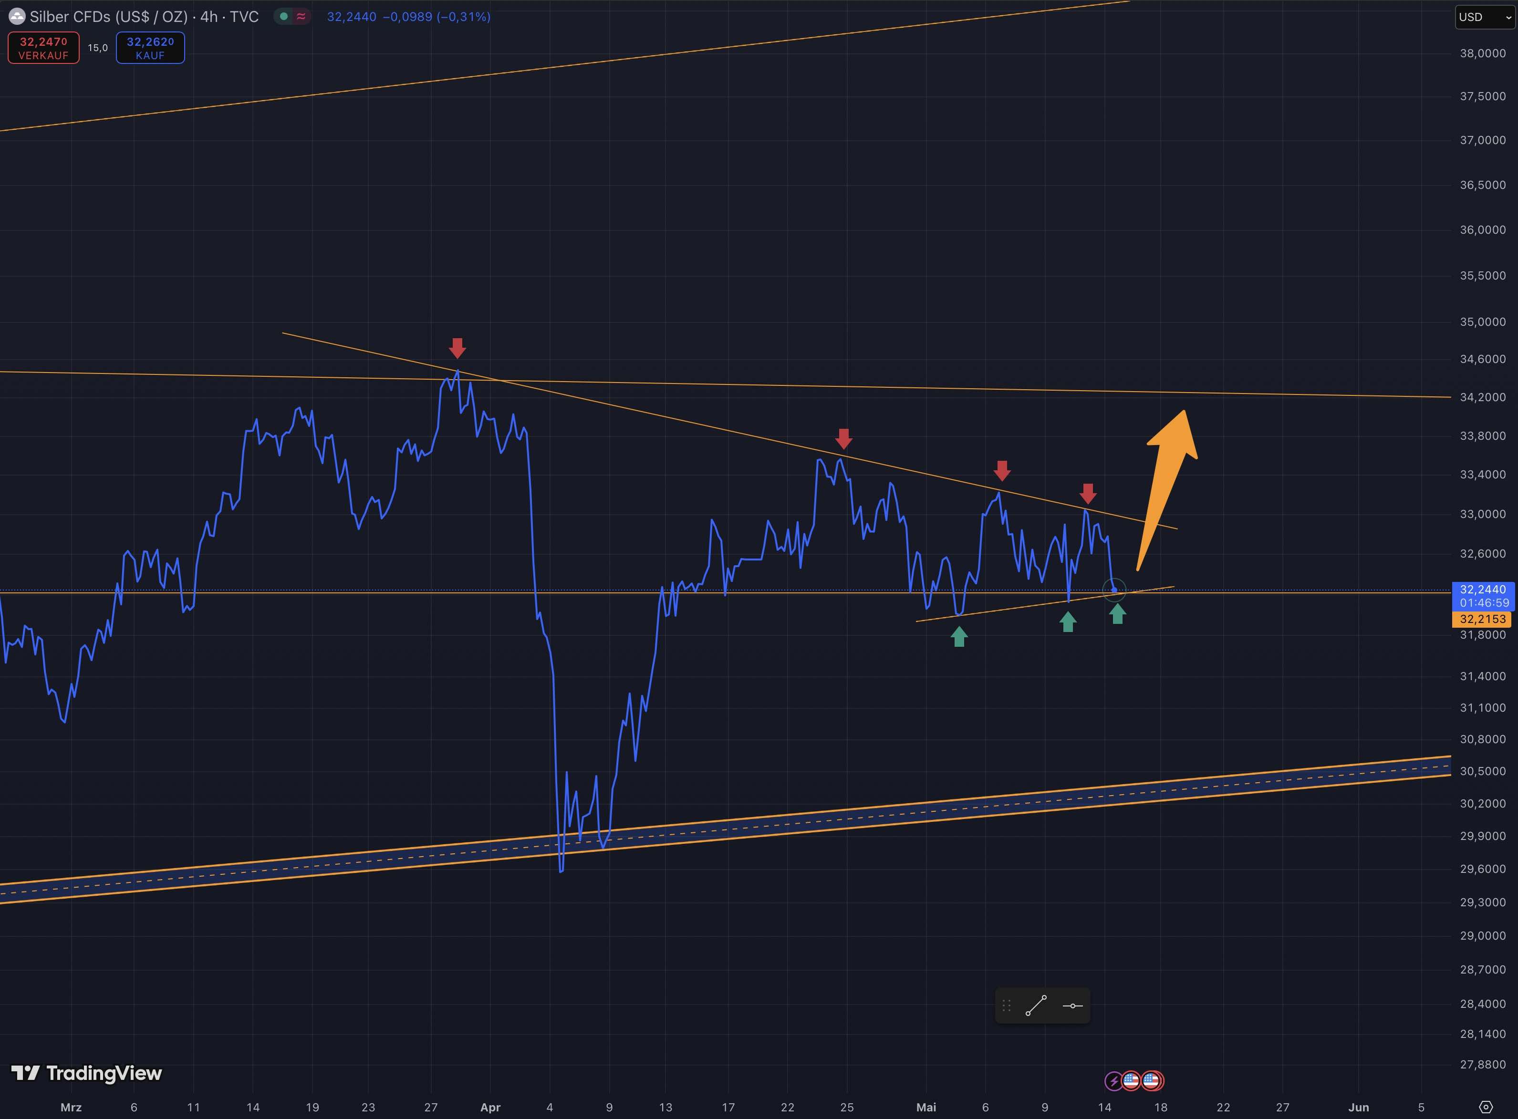Screen dimensions: 1518x1119
Task: Click the red approximate data indicator
Action: (x=301, y=16)
